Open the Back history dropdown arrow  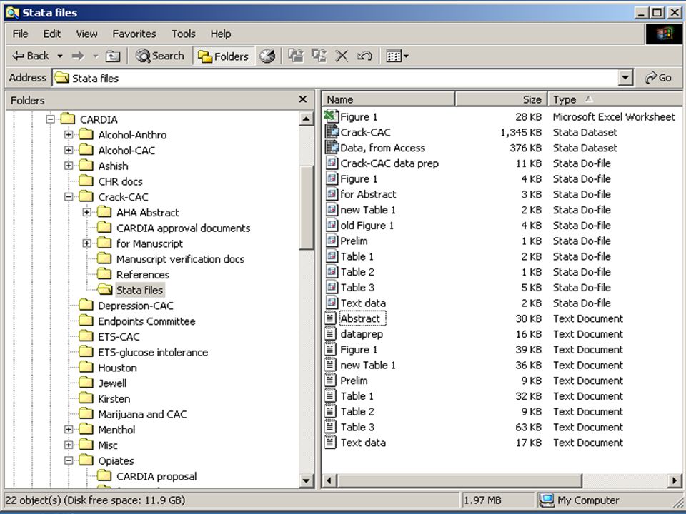[60, 56]
